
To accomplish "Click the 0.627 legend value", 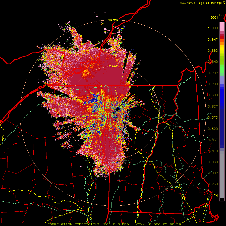I will coord(213,106).
